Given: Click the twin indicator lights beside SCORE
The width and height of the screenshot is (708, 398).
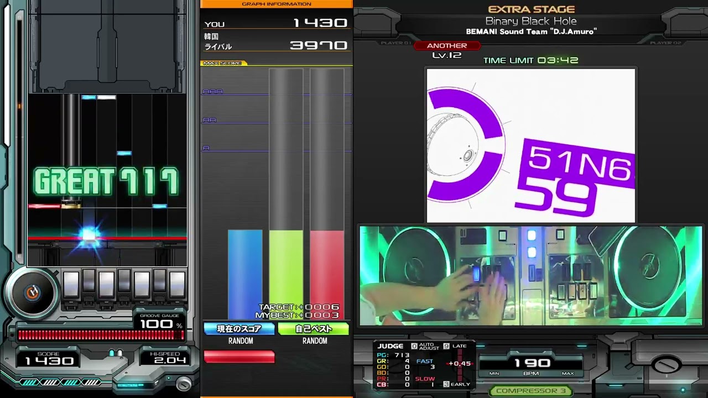Looking at the screenshot, I should [115, 353].
